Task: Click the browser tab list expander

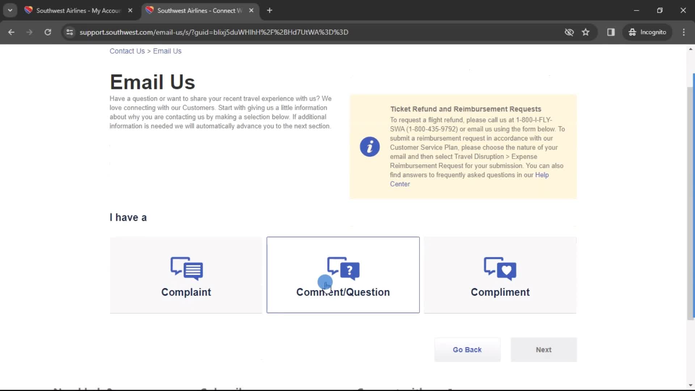Action: (x=10, y=10)
